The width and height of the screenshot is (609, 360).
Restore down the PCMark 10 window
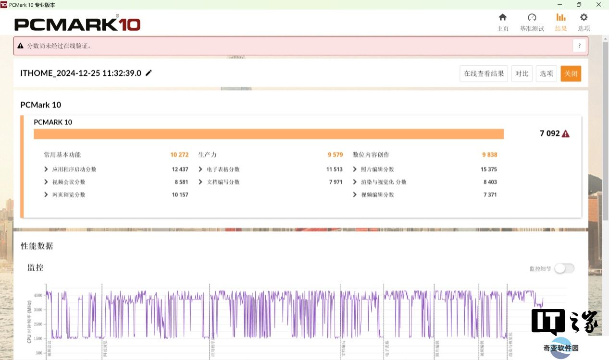(579, 4)
